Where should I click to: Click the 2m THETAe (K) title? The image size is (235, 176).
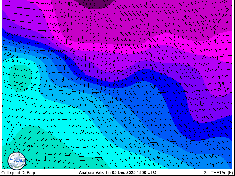[x=218, y=172]
